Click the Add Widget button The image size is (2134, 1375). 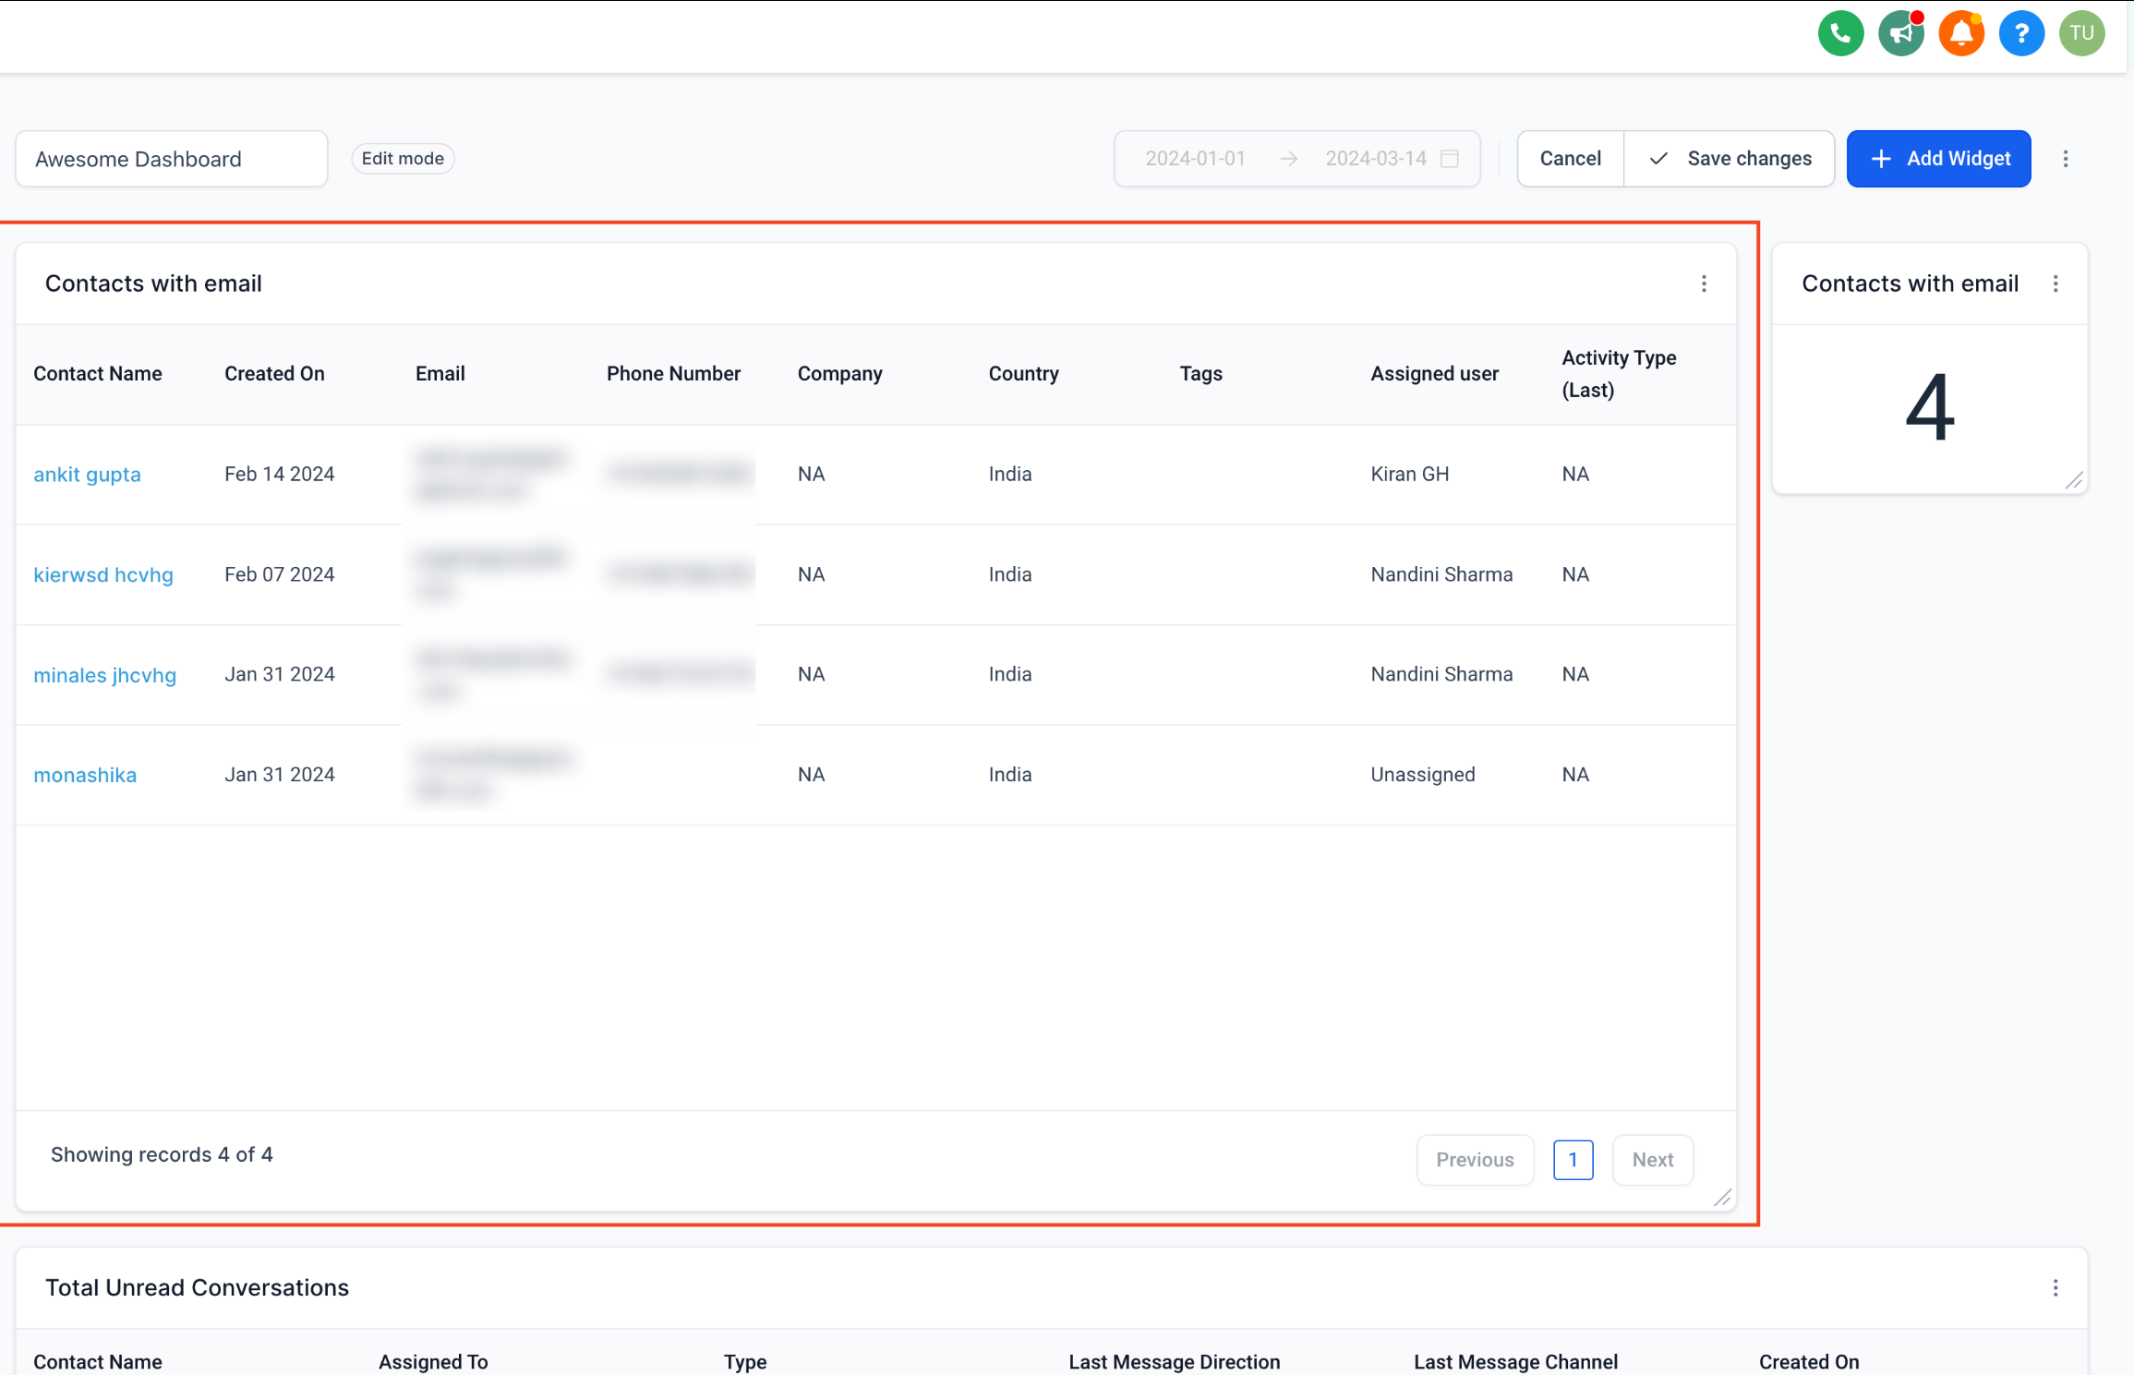pyautogui.click(x=1938, y=159)
